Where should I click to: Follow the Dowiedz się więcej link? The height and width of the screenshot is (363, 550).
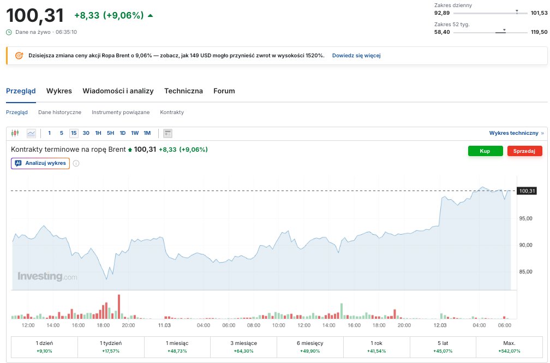356,56
